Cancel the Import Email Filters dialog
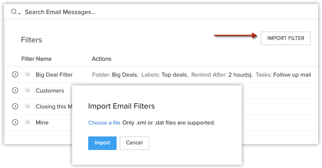The width and height of the screenshot is (322, 168). (134, 143)
